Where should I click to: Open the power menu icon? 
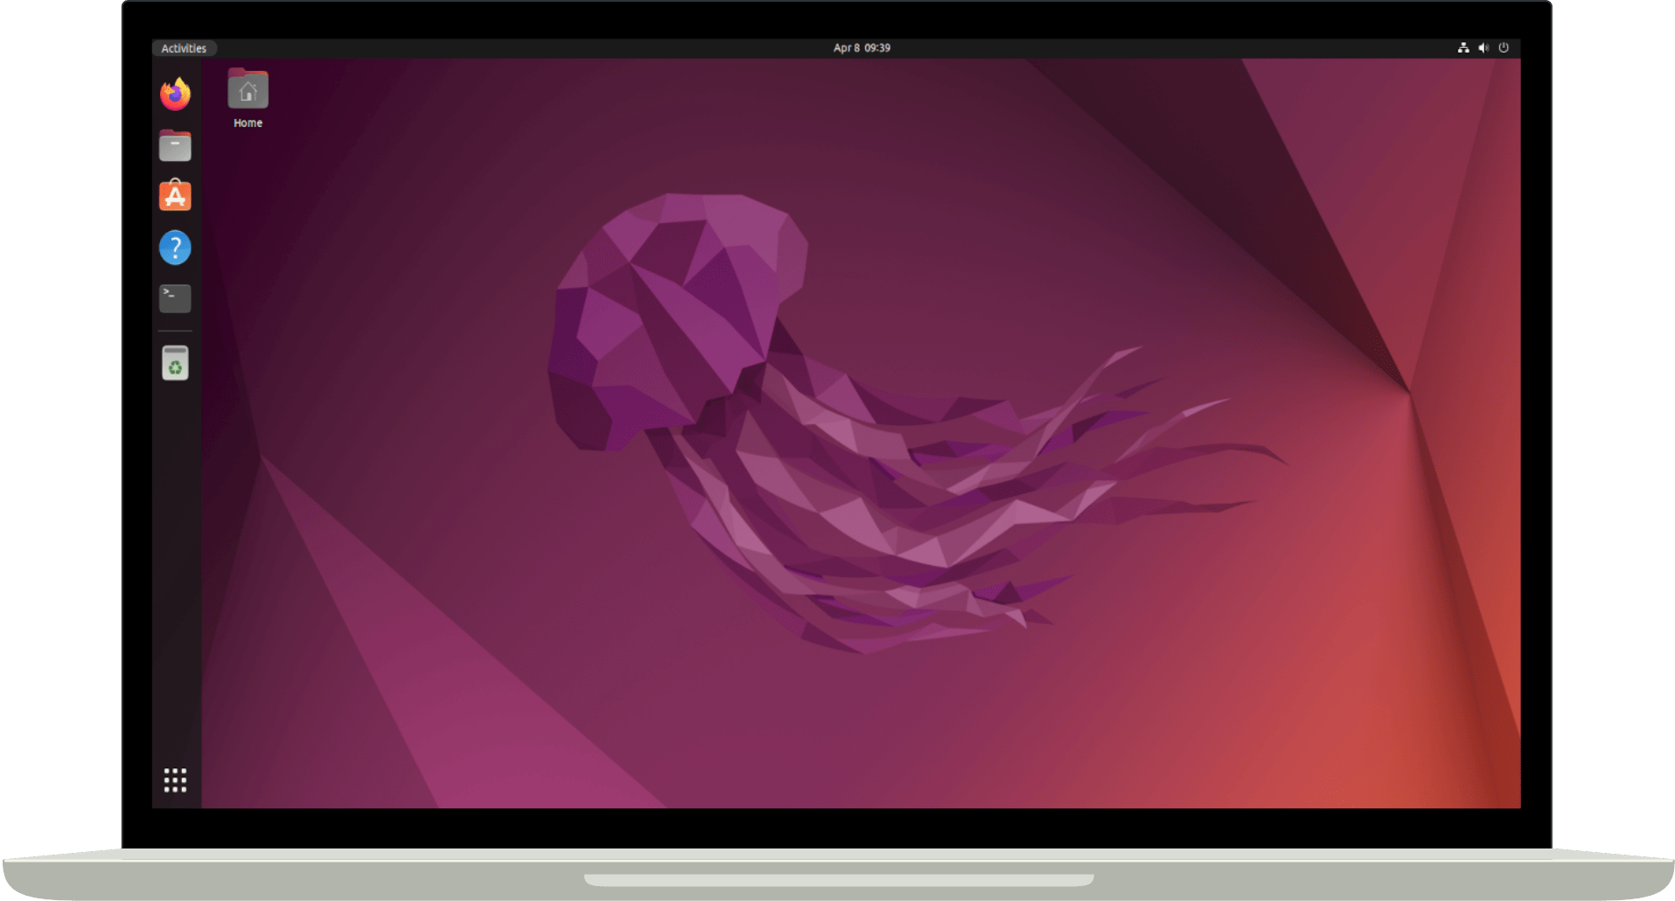tap(1504, 48)
